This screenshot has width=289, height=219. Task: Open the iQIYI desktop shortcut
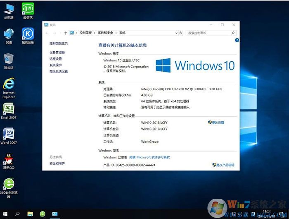click(x=28, y=8)
